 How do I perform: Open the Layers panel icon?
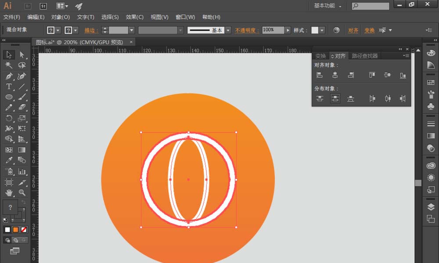(431, 207)
